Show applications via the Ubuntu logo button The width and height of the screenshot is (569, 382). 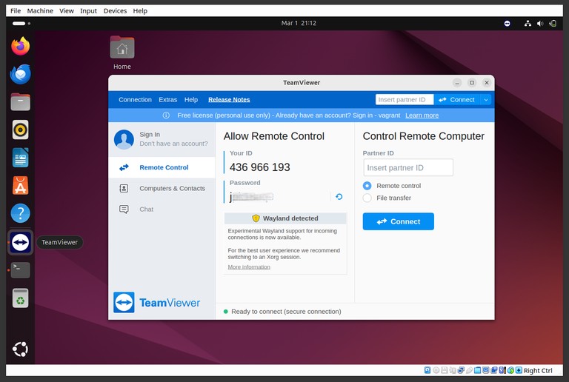[x=20, y=349]
